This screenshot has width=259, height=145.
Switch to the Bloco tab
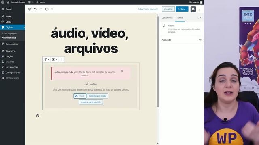tap(180, 18)
